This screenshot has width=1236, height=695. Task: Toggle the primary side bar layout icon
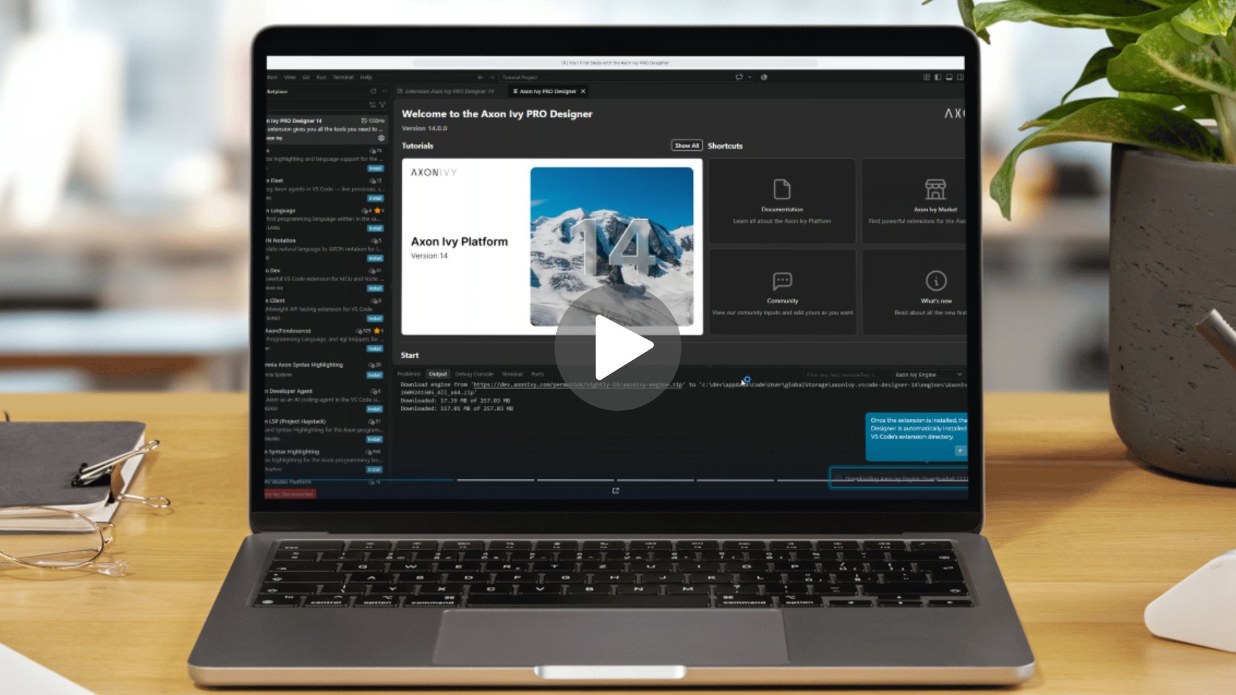click(x=938, y=77)
